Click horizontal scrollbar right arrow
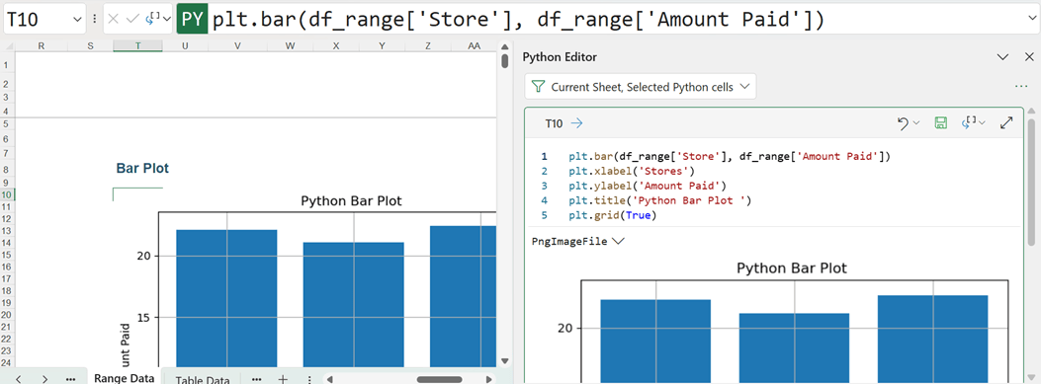 pos(488,379)
